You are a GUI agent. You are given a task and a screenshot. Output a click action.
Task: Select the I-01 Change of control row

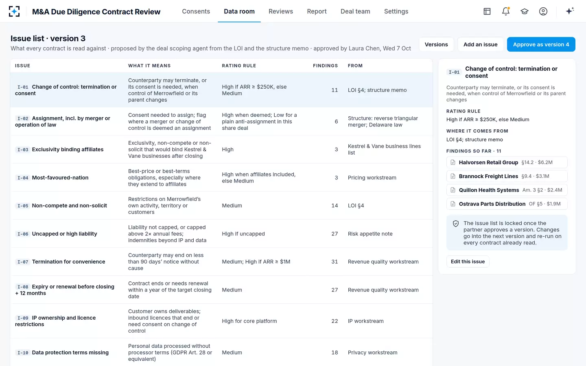(221, 90)
